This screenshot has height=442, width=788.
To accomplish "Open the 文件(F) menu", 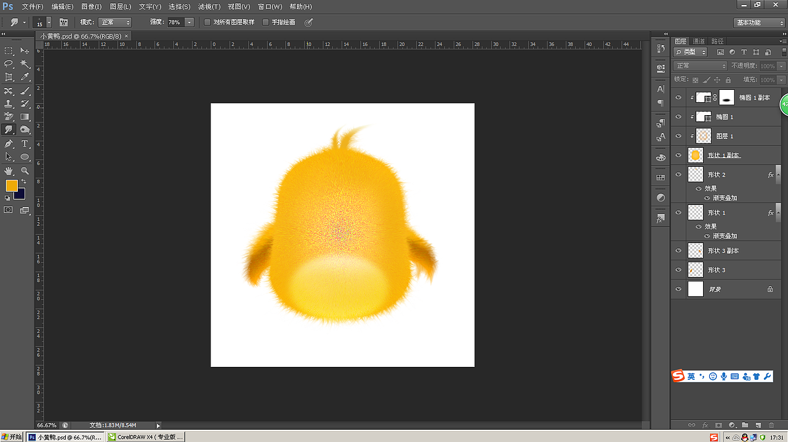I will tap(32, 6).
